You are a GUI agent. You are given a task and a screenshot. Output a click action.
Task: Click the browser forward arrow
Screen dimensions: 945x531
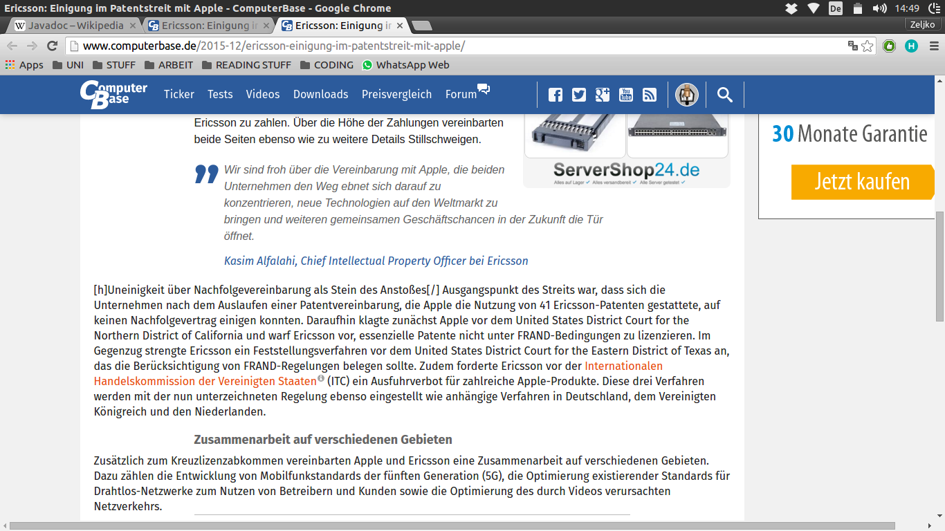point(32,46)
